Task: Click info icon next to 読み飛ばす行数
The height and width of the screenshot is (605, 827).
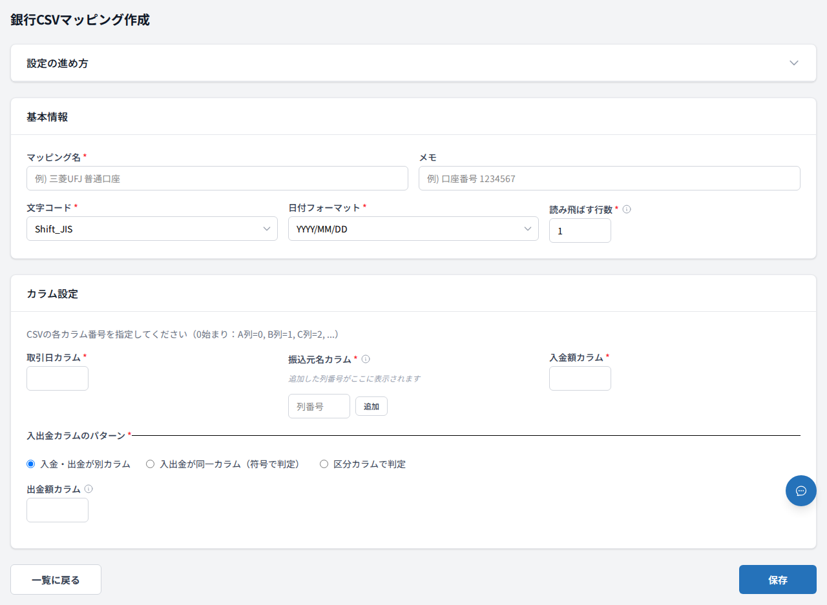Action: click(x=627, y=209)
